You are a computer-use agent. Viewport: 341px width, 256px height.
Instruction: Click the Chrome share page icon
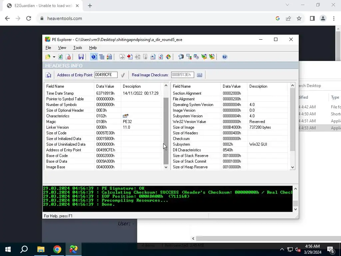click(288, 19)
